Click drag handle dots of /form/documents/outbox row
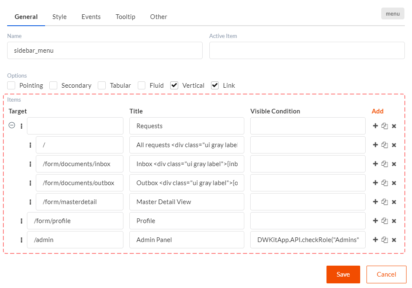Screen dimensions: 412x288 pos(30,183)
